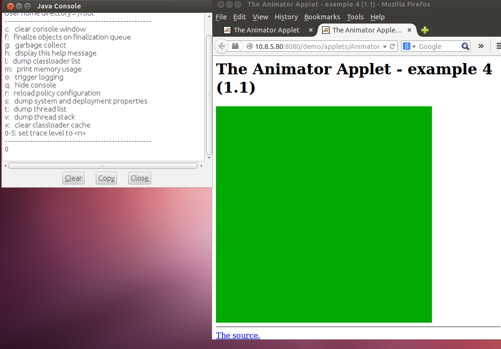501x349 pixels.
Task: Click the search magnifying glass icon
Action: coord(465,46)
